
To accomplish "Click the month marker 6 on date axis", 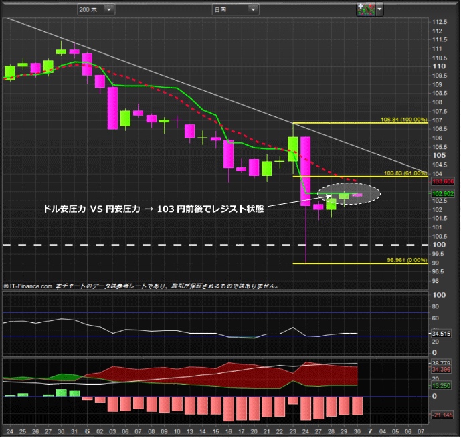I will coord(87,431).
